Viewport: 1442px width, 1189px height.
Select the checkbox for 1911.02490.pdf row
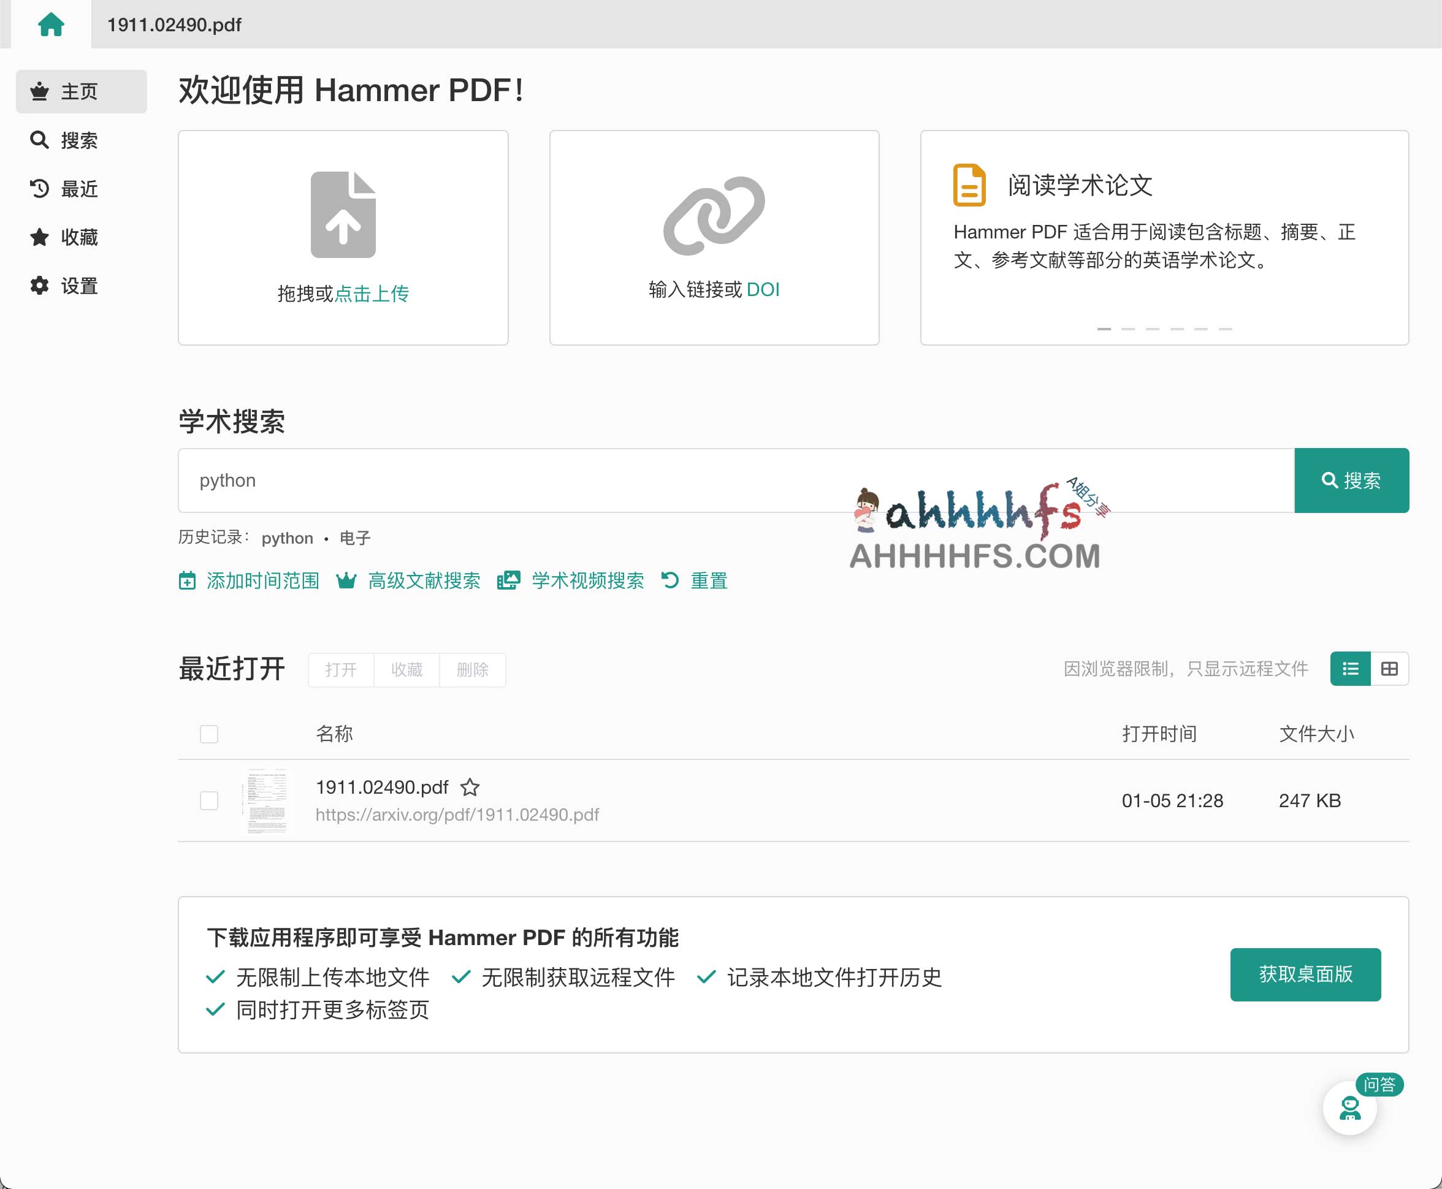pos(208,800)
